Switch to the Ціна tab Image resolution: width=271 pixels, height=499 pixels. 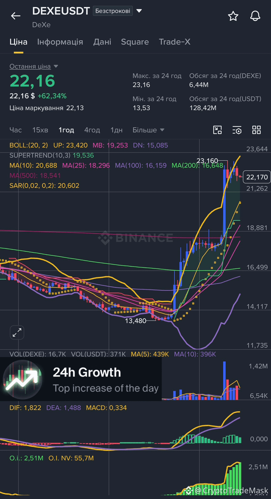tap(18, 42)
